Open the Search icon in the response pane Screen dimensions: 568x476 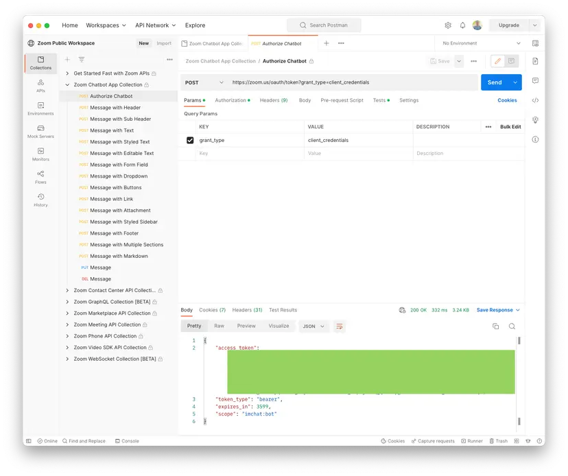point(511,326)
